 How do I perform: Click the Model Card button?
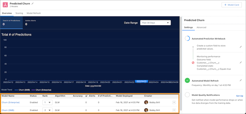(232, 5)
